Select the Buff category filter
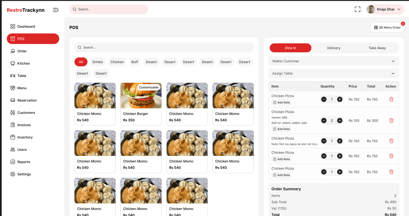 [x=135, y=62]
